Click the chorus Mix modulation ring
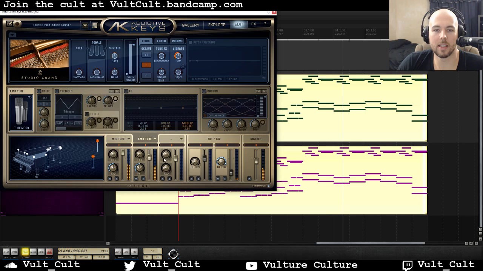Image resolution: width=483 pixels, height=271 pixels. tap(263, 123)
